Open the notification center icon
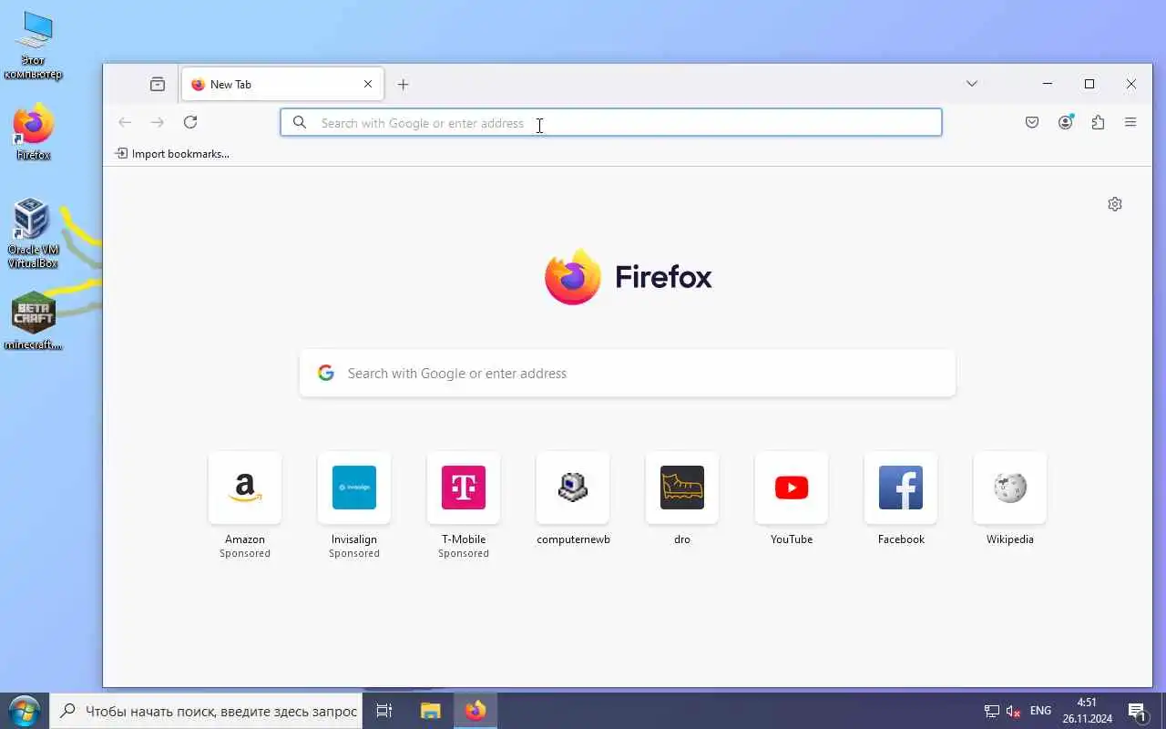 pyautogui.click(x=1137, y=711)
